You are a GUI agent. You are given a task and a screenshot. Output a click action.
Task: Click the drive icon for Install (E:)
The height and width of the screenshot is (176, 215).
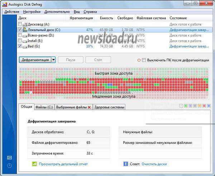25,41
